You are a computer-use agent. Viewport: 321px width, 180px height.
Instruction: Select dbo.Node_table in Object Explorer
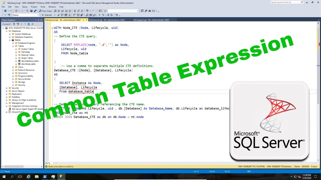click(x=28, y=64)
